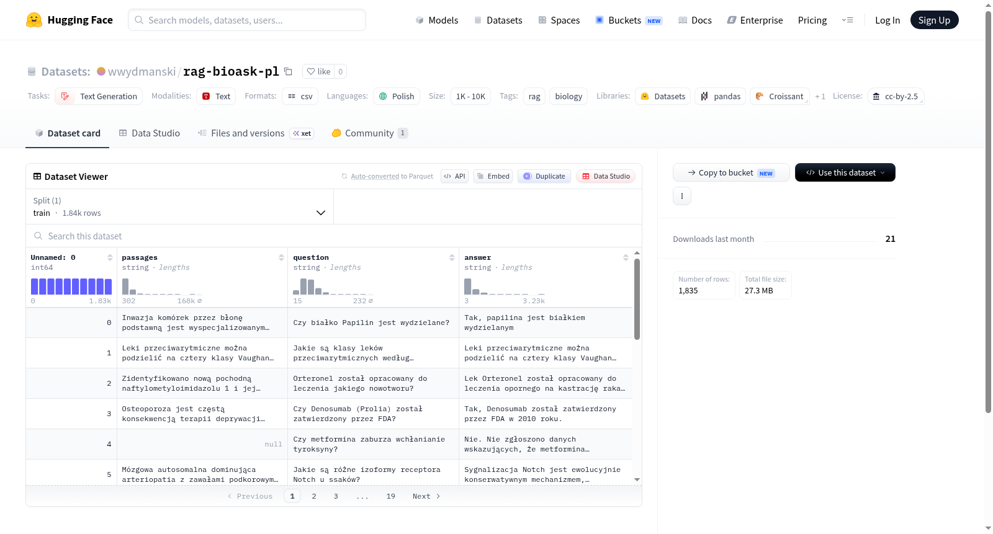Select the biology tag

pos(568,96)
